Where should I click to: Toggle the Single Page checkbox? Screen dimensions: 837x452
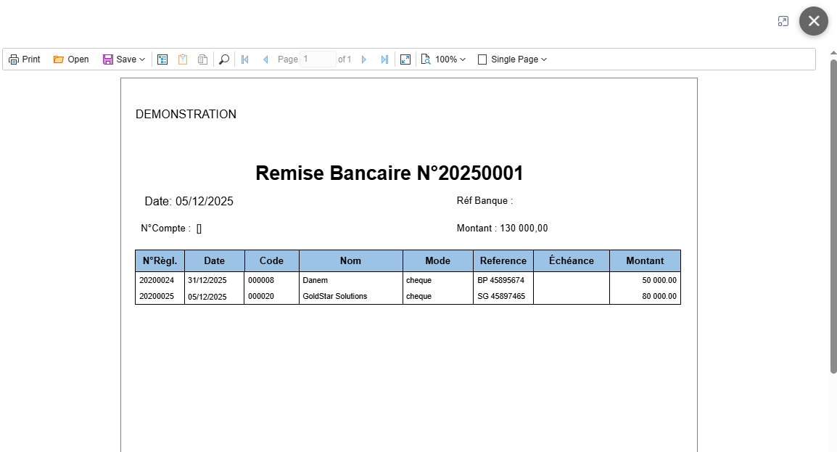tap(482, 59)
